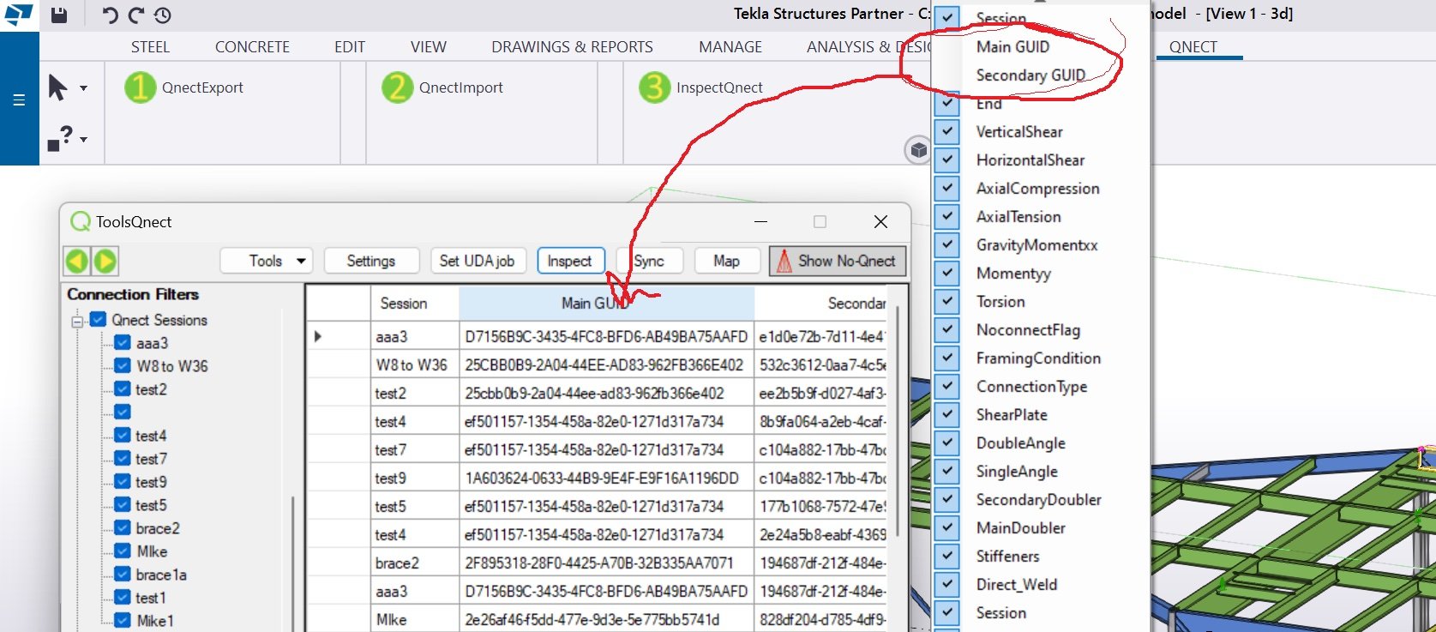Click the Tekla Structures logo
1436x632 pixels.
pyautogui.click(x=18, y=15)
